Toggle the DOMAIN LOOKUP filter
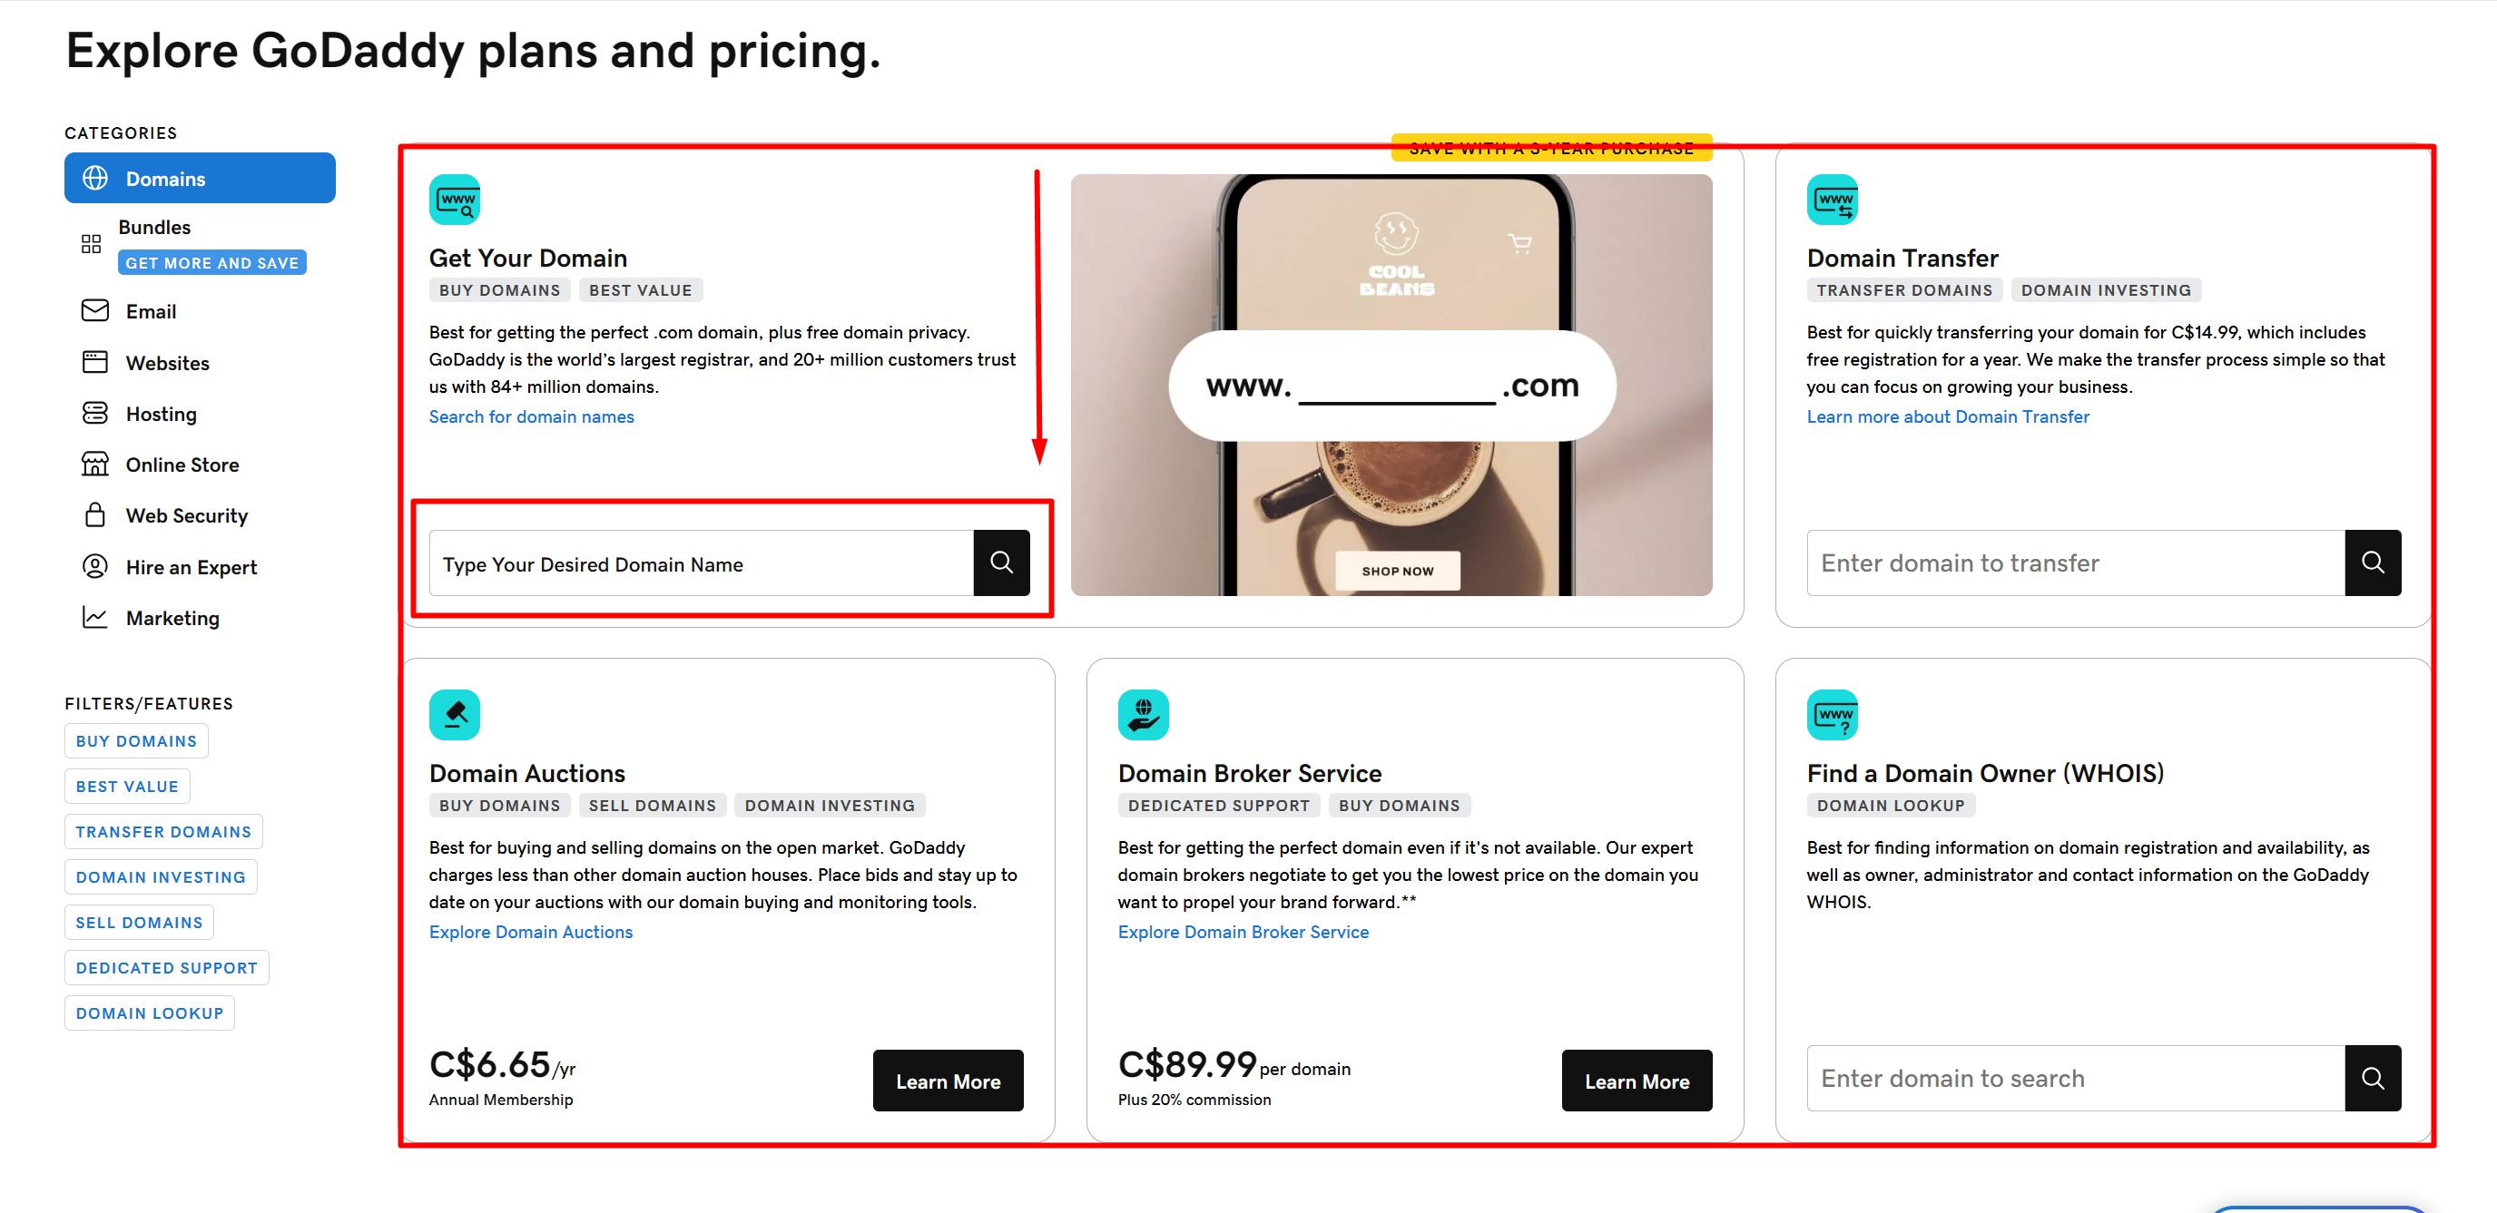 [149, 1012]
